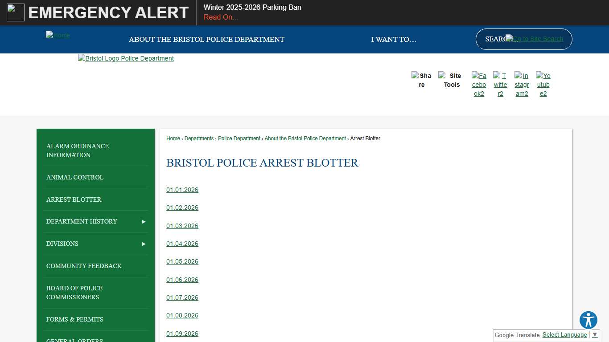Open the Twitter social media icon
The image size is (609, 342).
(500, 85)
